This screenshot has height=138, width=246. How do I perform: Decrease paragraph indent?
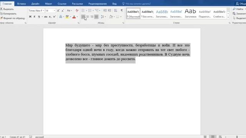[x=105, y=10]
